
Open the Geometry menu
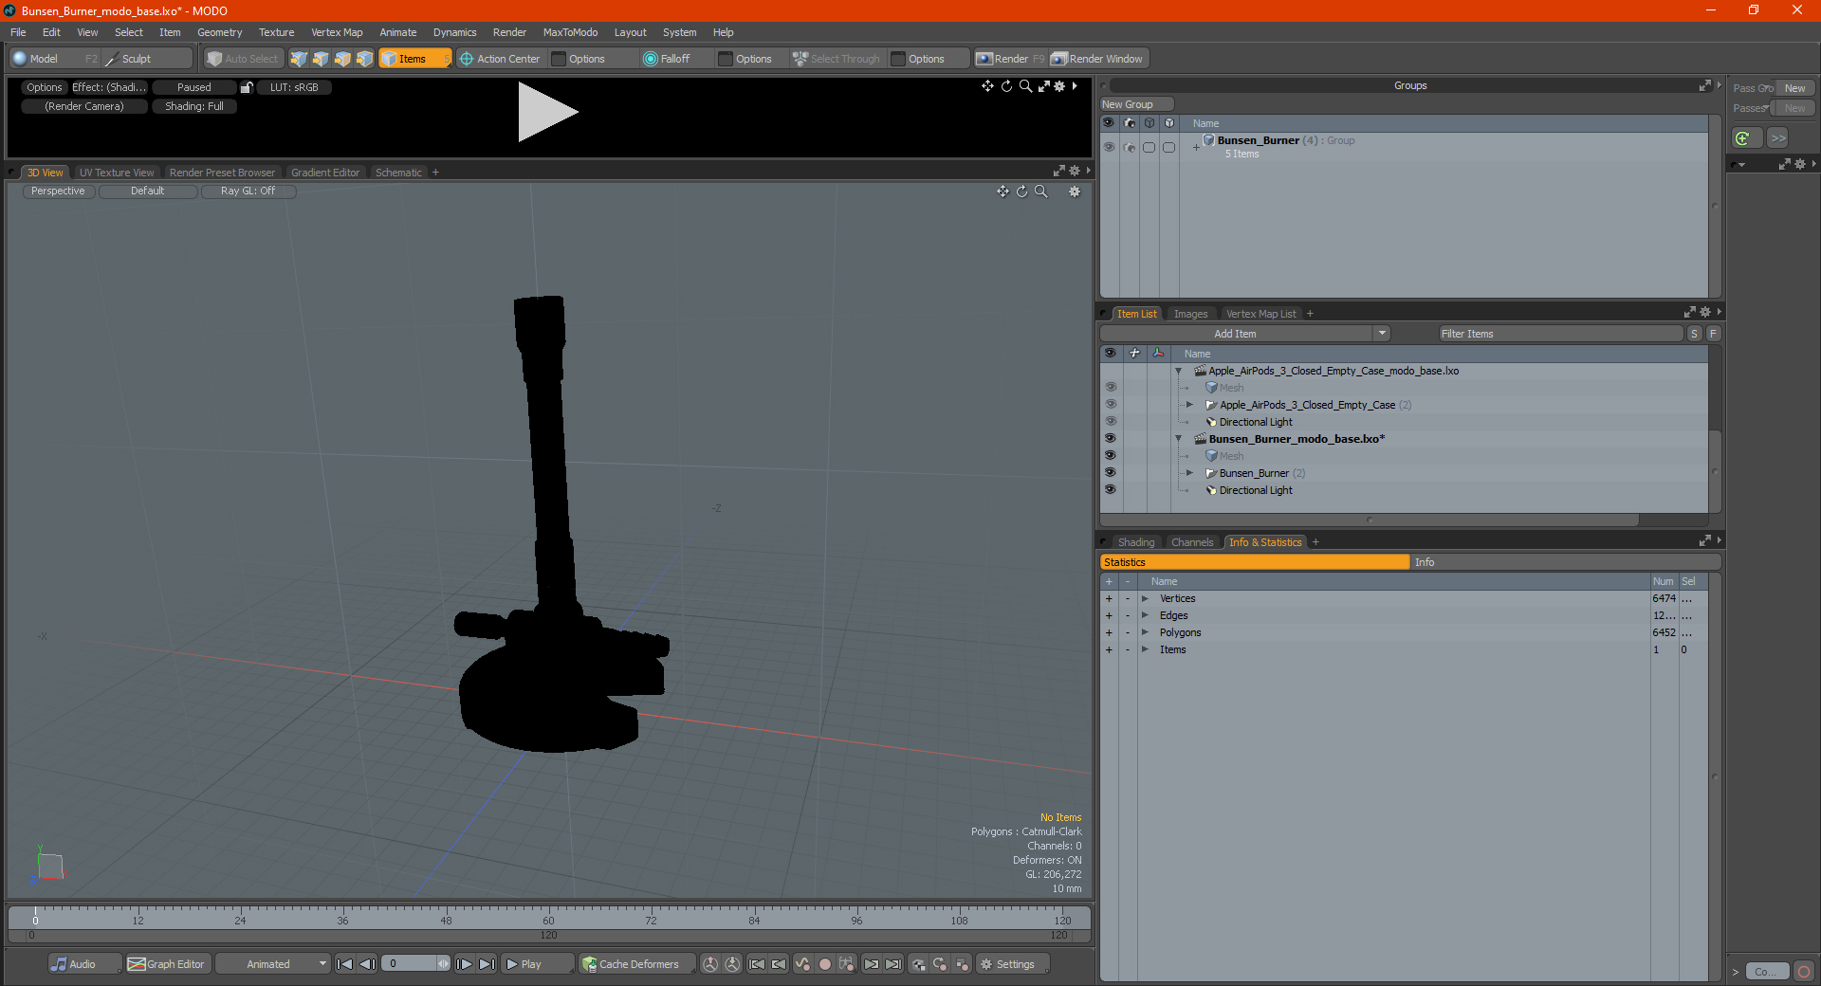point(219,32)
